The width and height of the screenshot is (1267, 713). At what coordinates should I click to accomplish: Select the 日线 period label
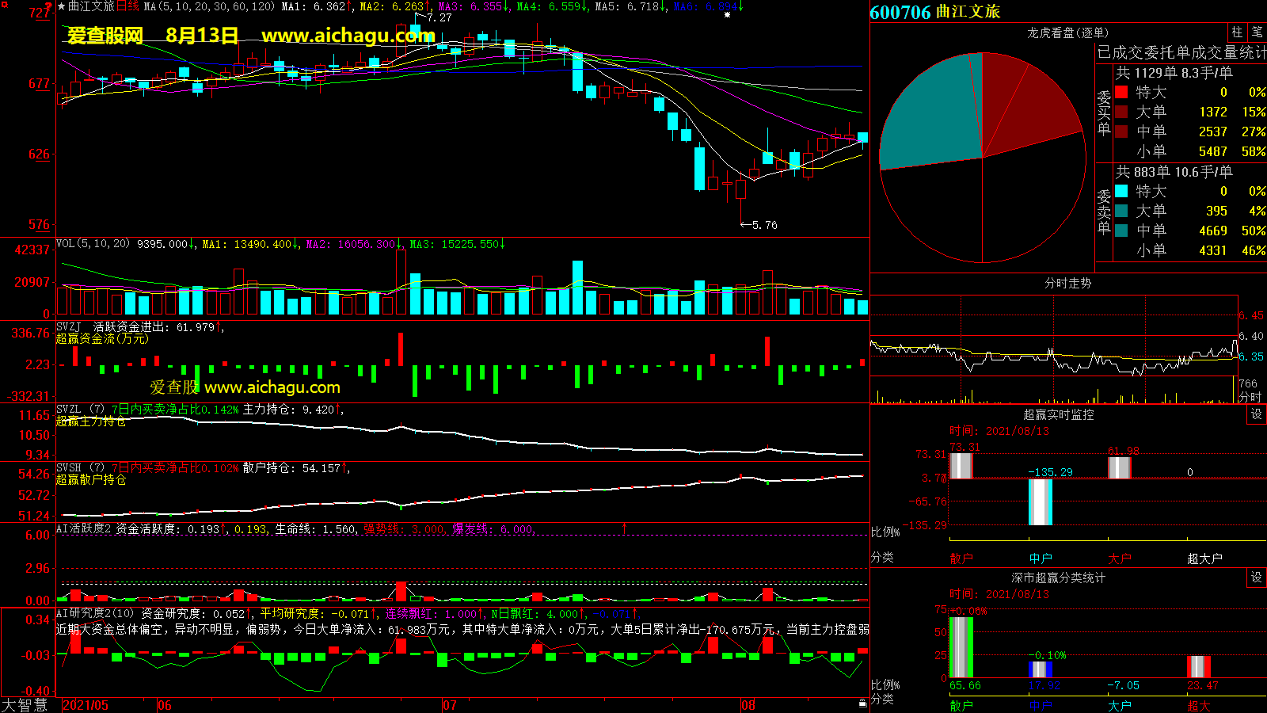[x=127, y=6]
